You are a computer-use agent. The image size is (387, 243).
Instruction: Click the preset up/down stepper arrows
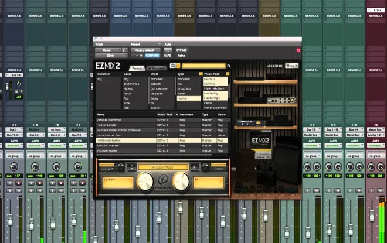132,167
